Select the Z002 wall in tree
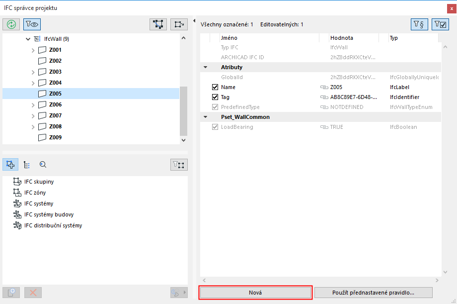Image resolution: width=457 pixels, height=304 pixels. pos(91,61)
